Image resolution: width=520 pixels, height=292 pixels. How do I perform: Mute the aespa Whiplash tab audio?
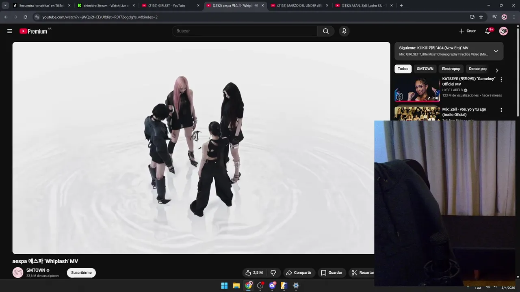(x=256, y=6)
